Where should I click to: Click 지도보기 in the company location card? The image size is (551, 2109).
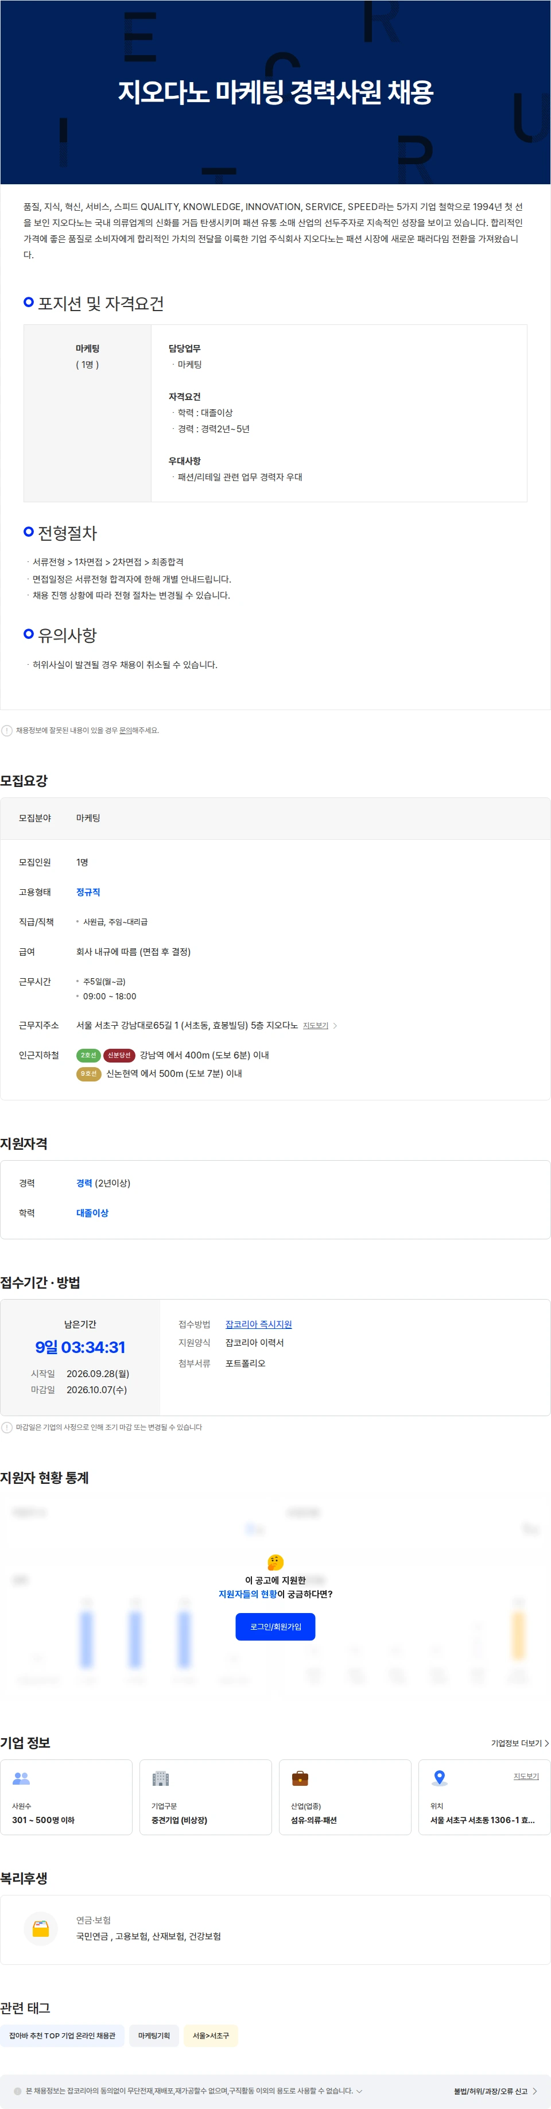[526, 1776]
